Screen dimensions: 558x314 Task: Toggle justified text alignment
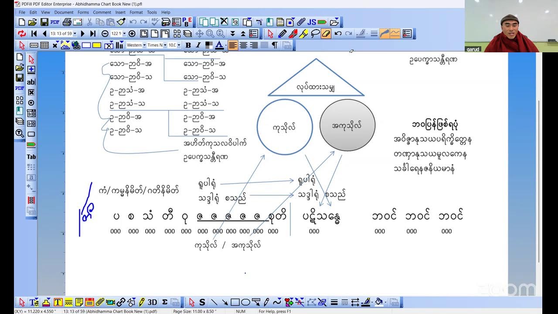pyautogui.click(x=265, y=45)
